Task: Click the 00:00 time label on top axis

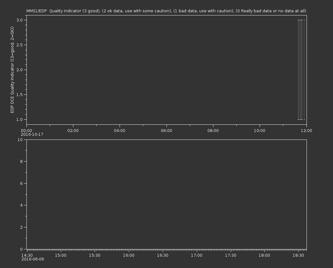Action: point(26,130)
